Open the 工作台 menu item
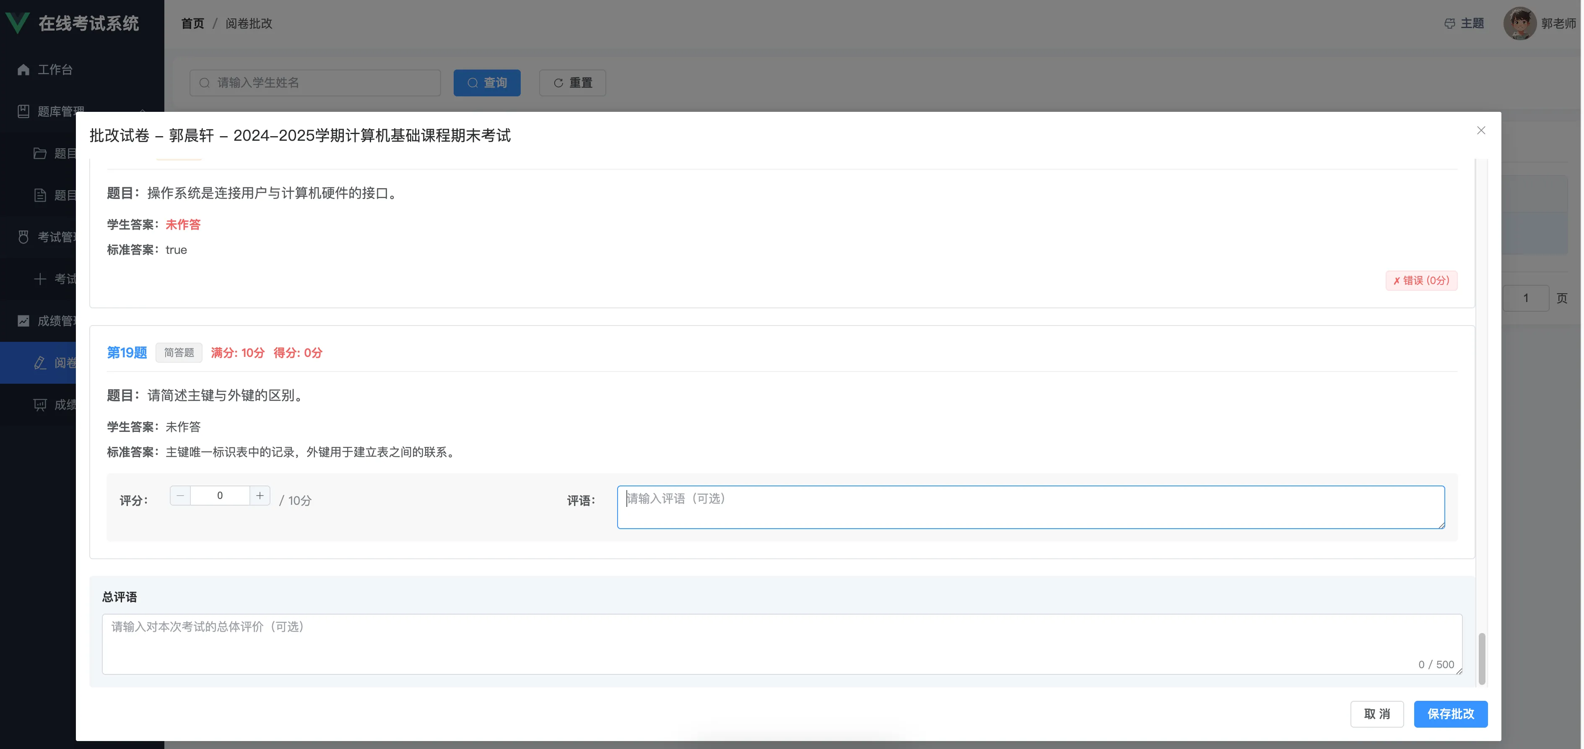This screenshot has height=749, width=1584. coord(55,70)
